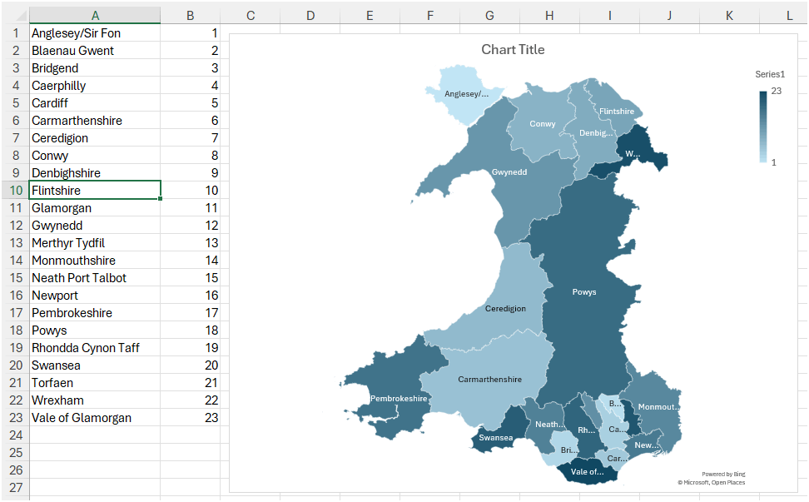
Task: Select the Powys region on the map
Action: (x=584, y=292)
